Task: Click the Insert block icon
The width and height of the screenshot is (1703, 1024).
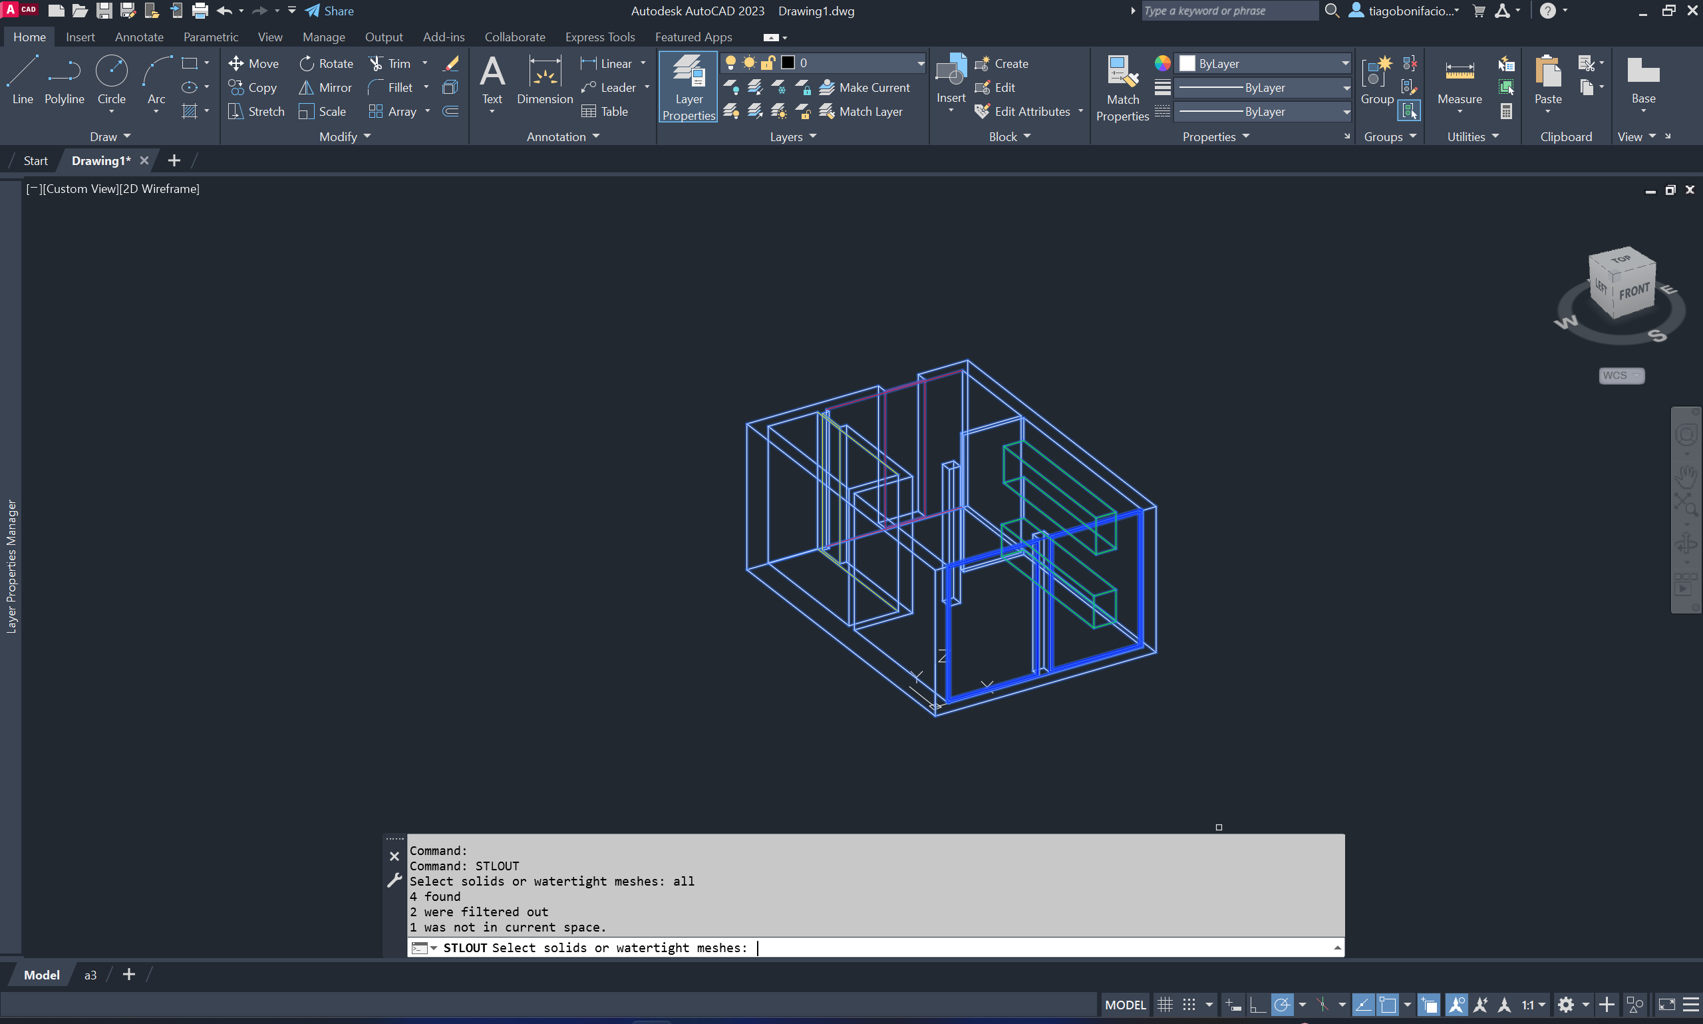Action: [950, 72]
